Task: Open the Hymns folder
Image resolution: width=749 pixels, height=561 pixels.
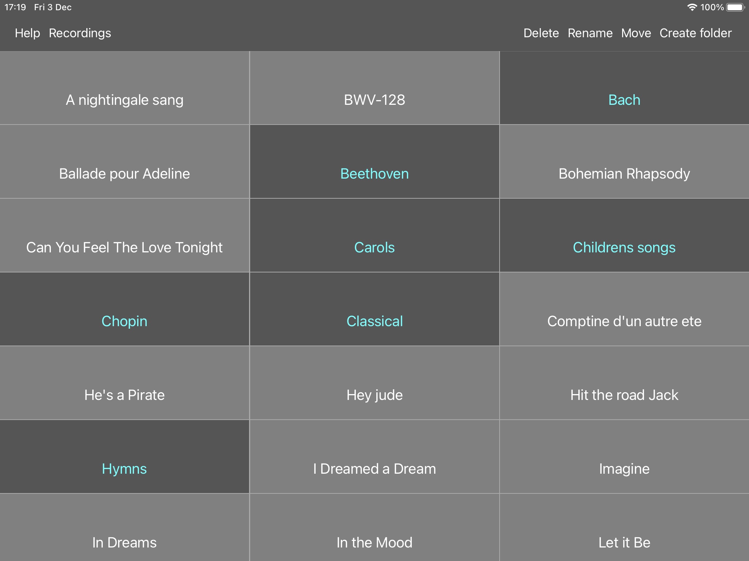Action: [124, 468]
